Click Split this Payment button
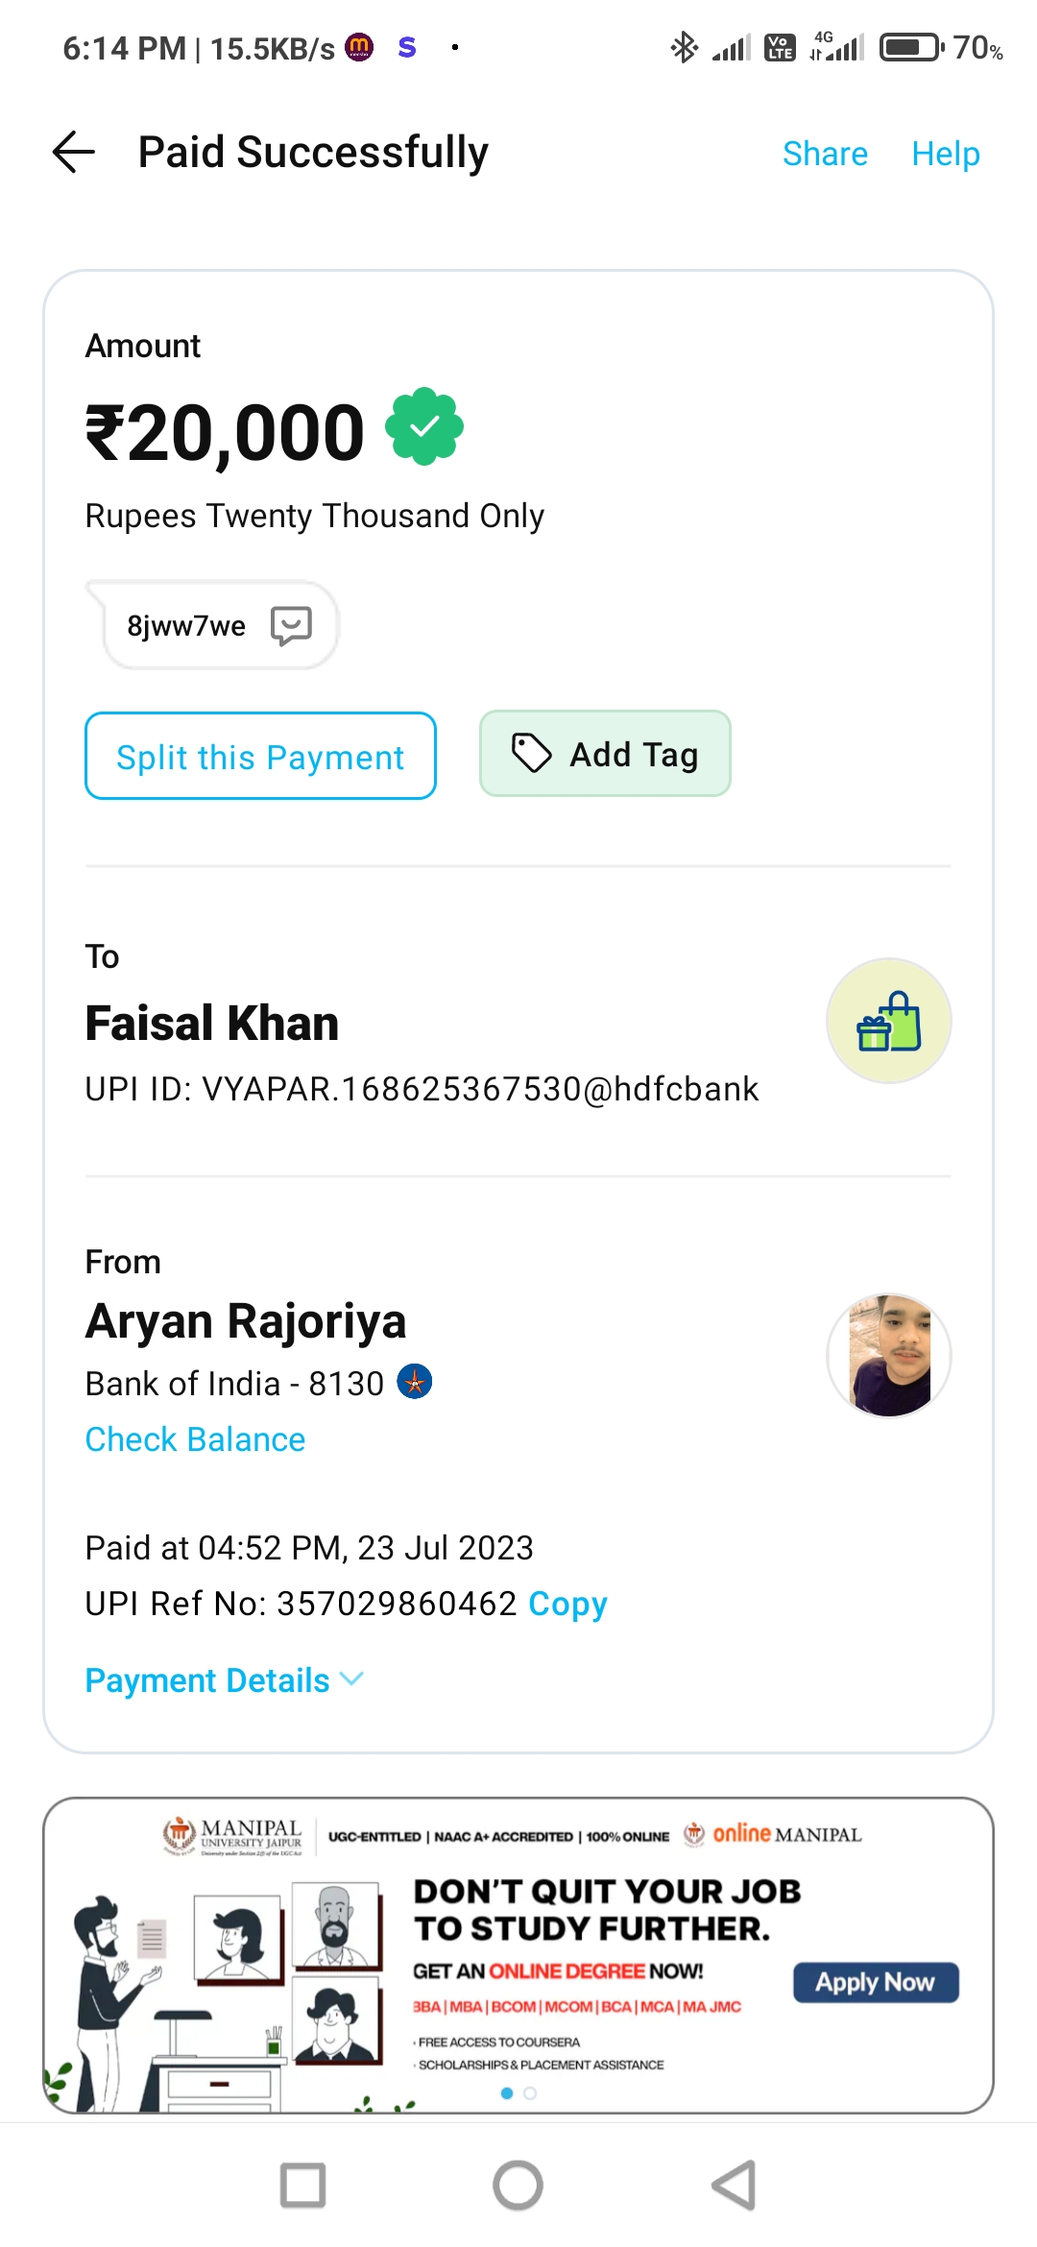Screen dimensions: 1037x2247 click(260, 757)
